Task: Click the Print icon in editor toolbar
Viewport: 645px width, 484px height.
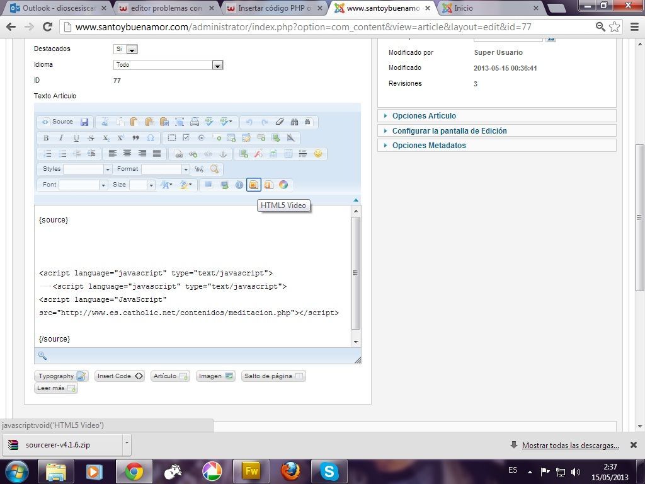Action: 194,122
